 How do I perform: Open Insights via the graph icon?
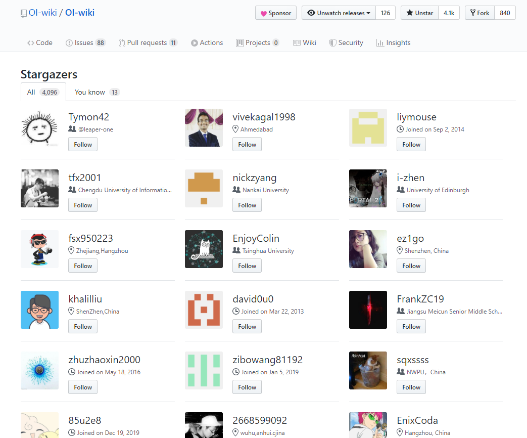tap(380, 42)
